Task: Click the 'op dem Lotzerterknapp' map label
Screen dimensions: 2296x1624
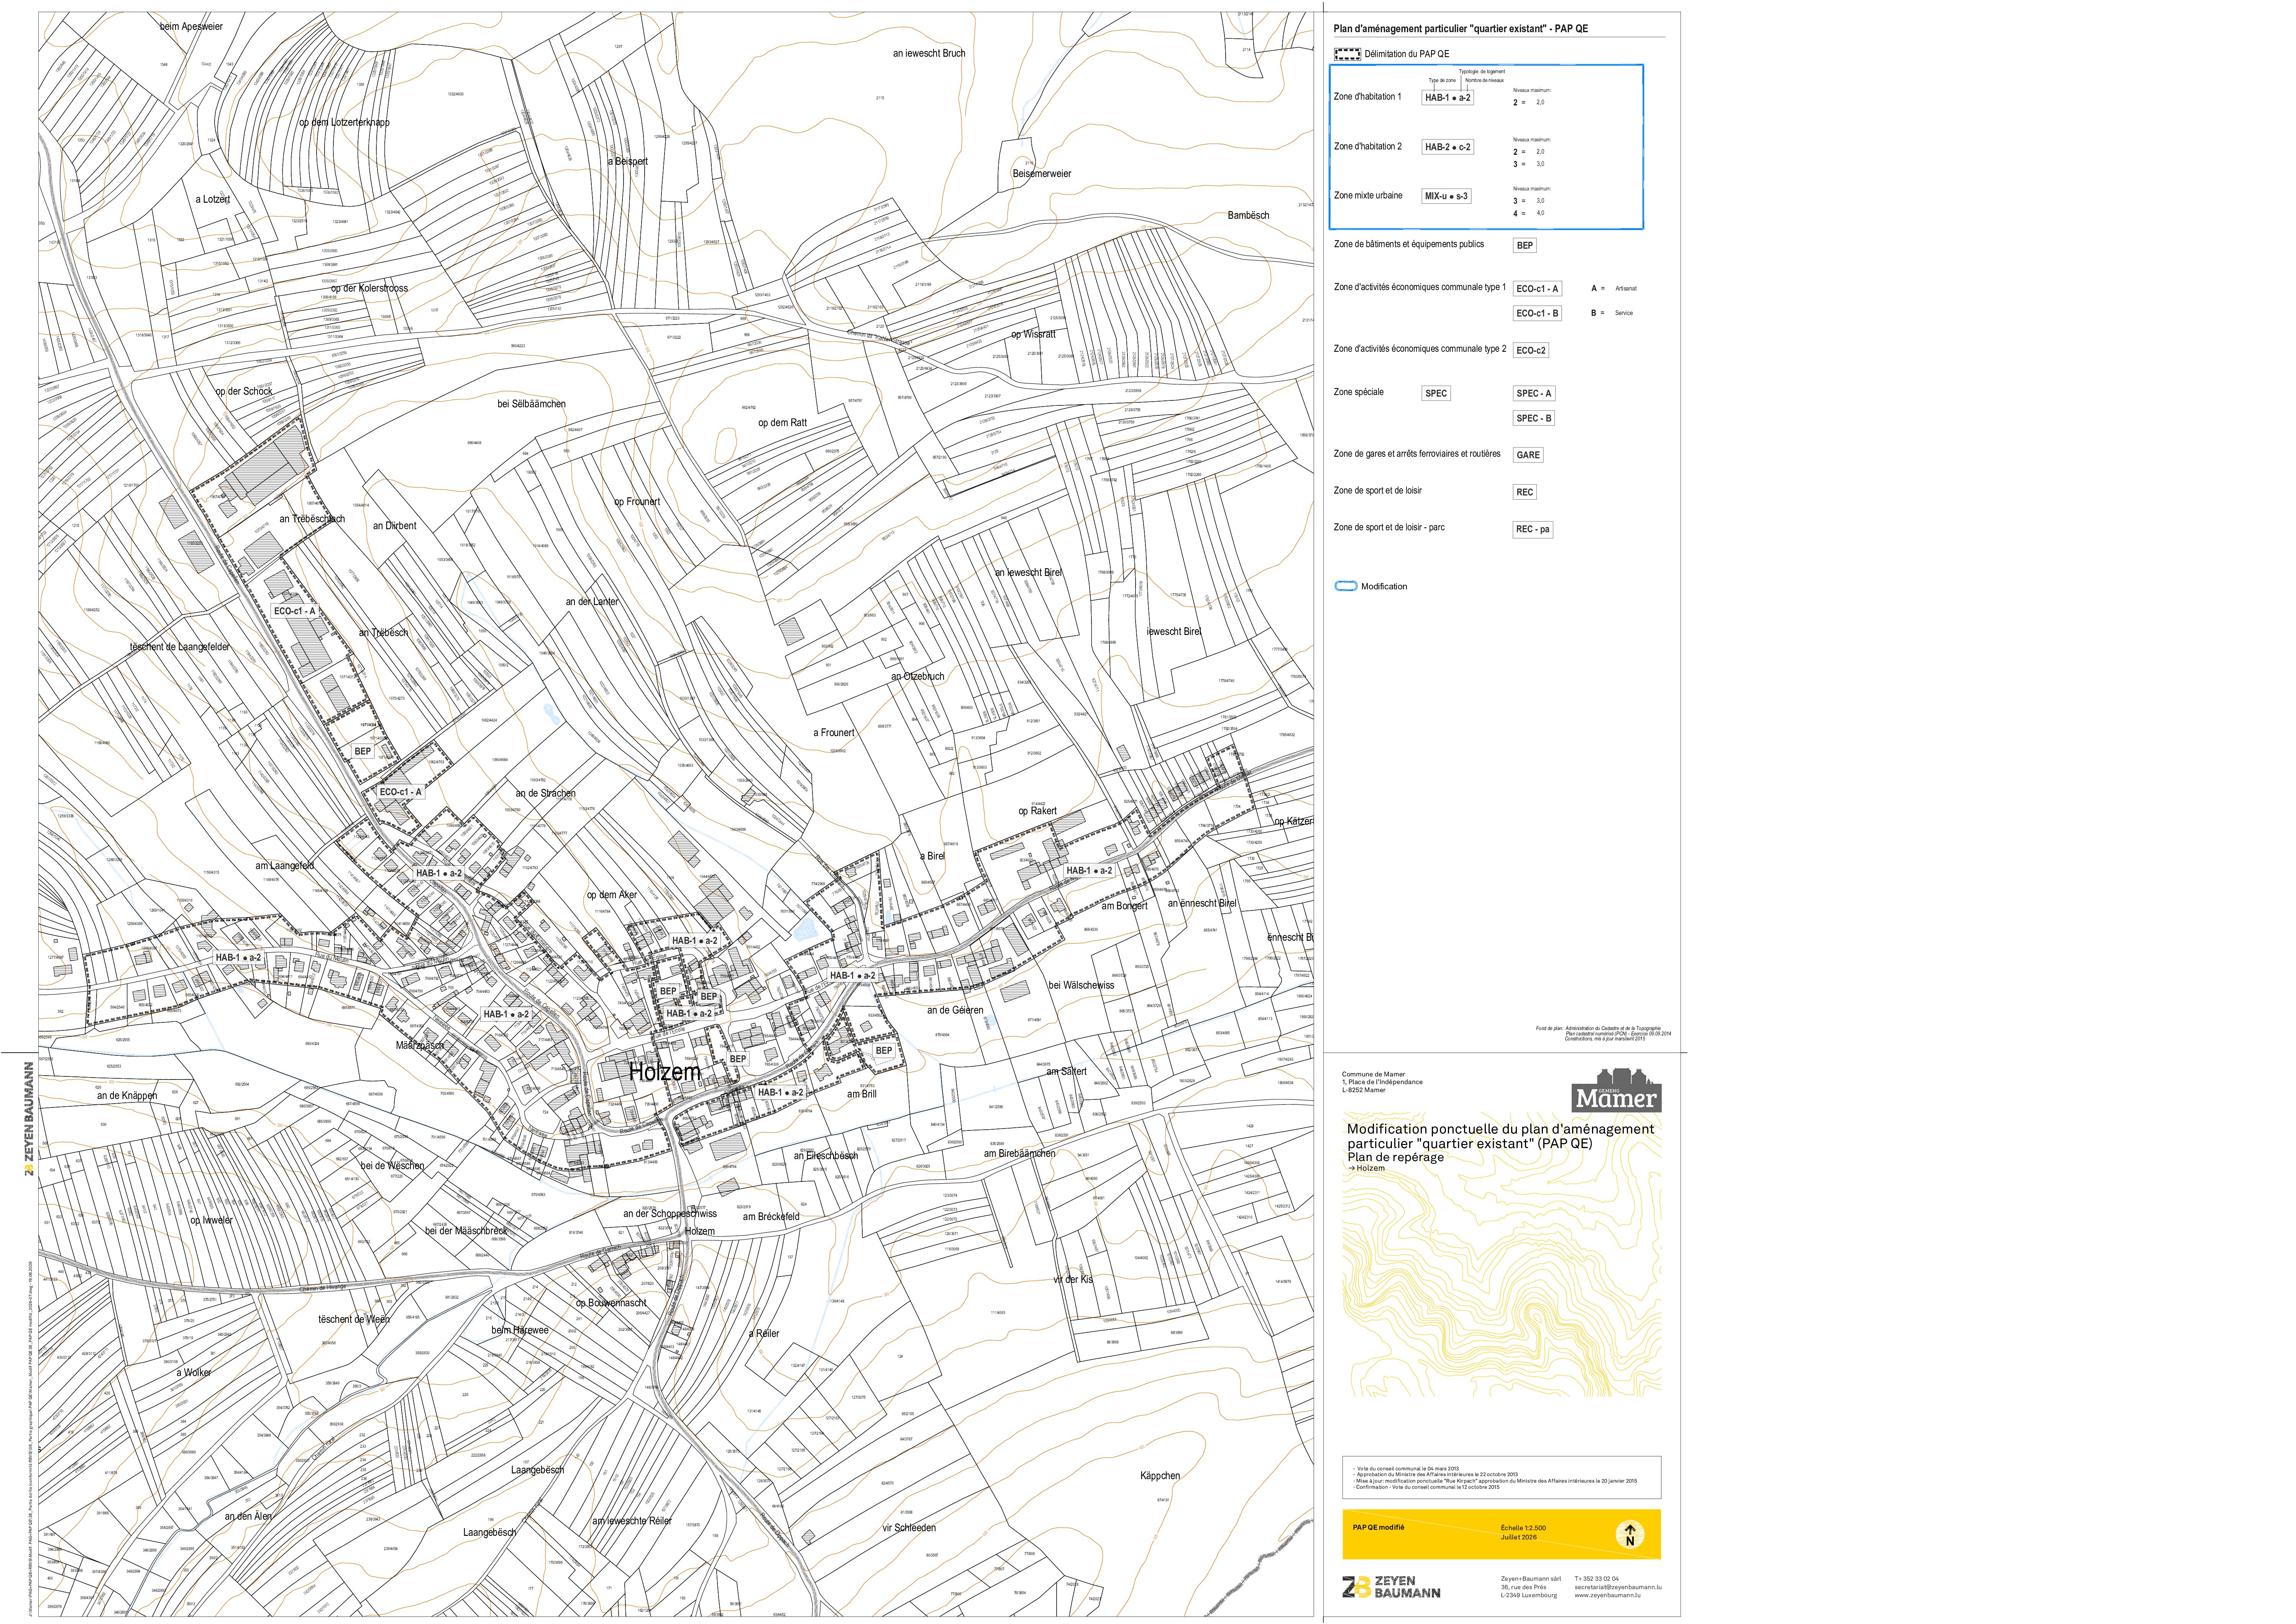Action: coord(344,122)
